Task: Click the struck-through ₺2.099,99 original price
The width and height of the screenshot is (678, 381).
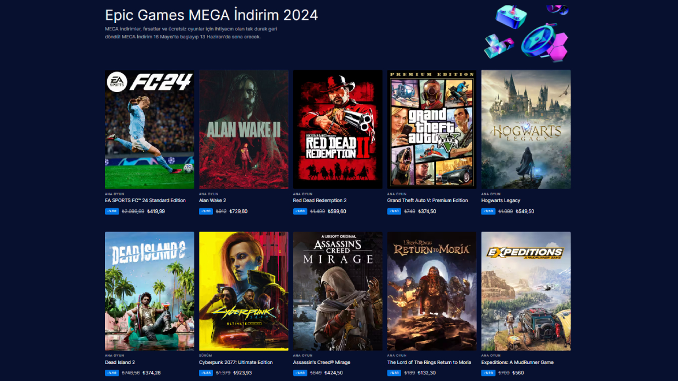Action: 133,212
